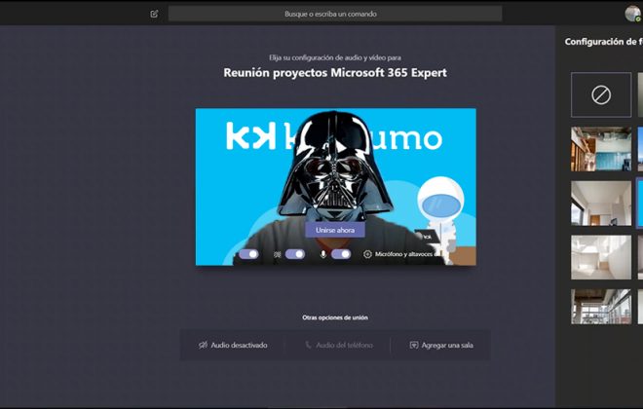
Task: Choose the bright white minimalist room background
Action: [x=601, y=257]
